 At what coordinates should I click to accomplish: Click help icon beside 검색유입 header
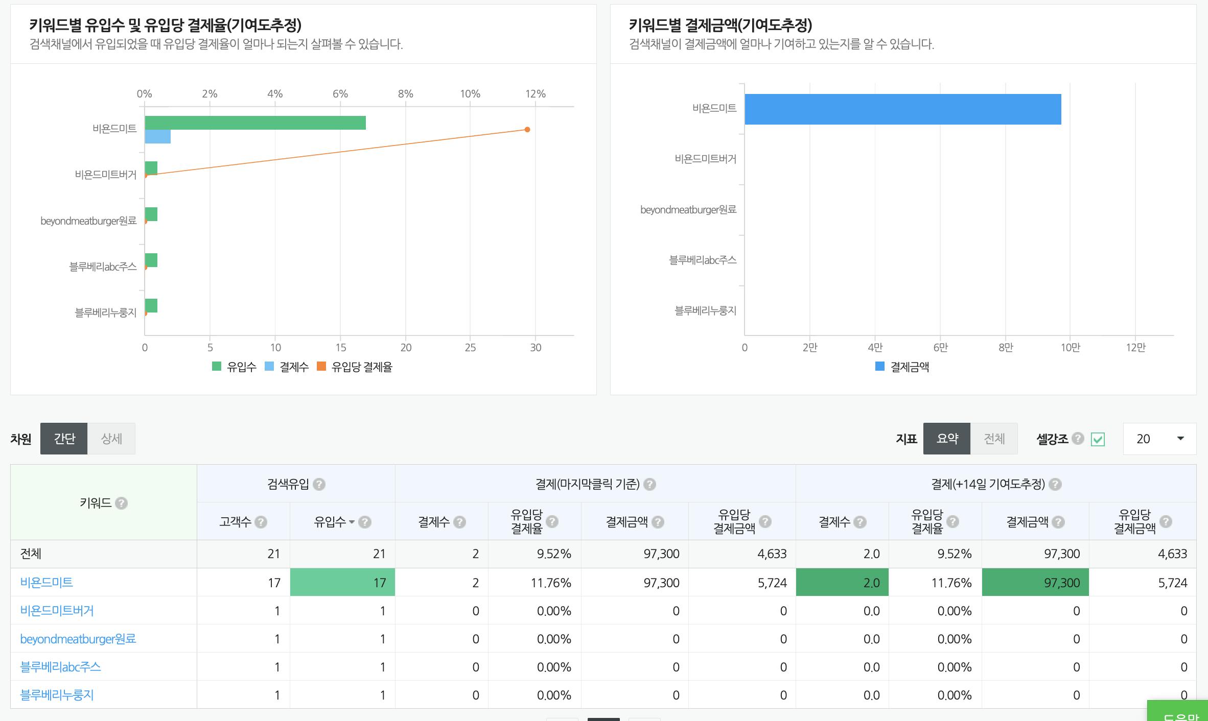point(319,484)
